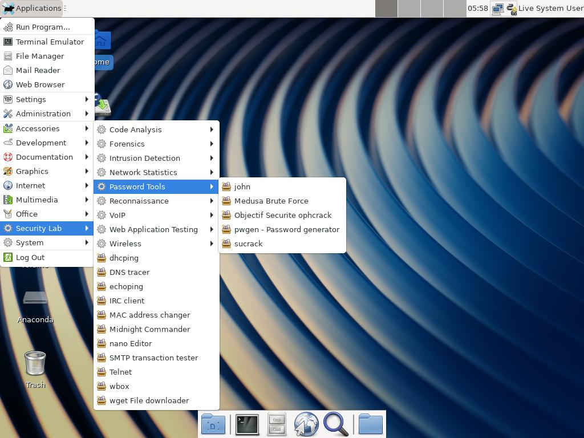Open the Wireless submenu
The width and height of the screenshot is (584, 438).
point(156,244)
